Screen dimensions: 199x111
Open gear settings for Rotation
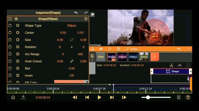pyautogui.click(x=18, y=47)
